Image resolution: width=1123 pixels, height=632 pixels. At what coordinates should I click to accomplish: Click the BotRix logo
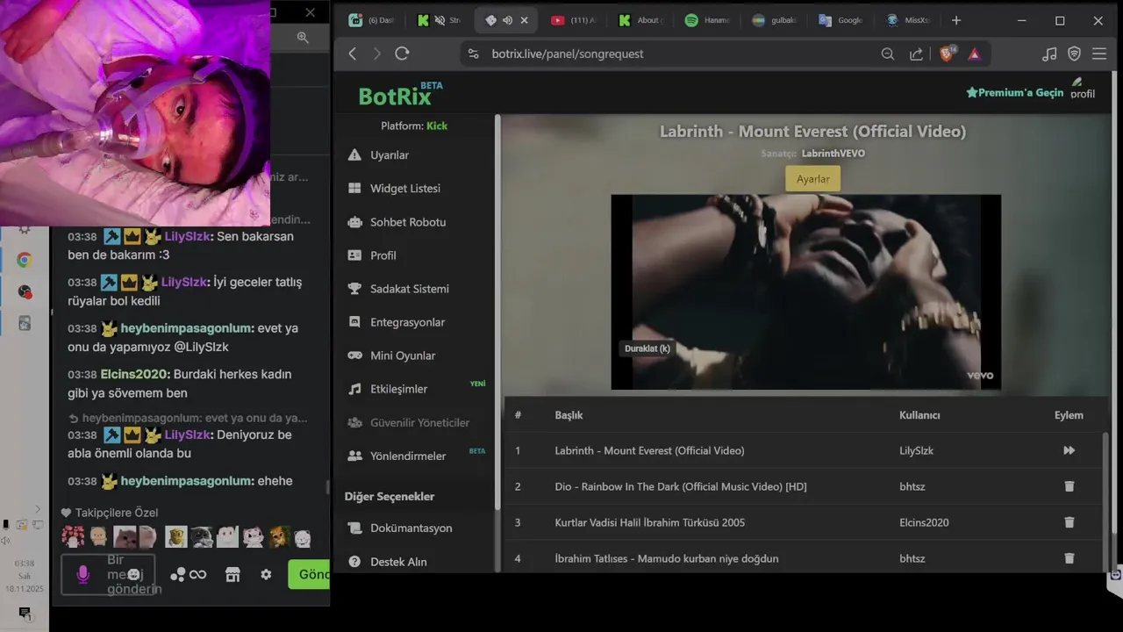(400, 94)
